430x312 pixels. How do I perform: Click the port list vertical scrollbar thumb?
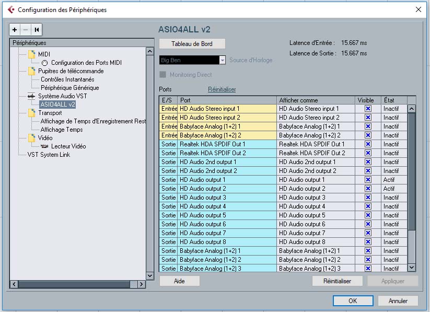[x=412, y=171]
